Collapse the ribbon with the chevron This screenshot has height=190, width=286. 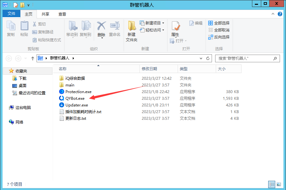[273, 14]
